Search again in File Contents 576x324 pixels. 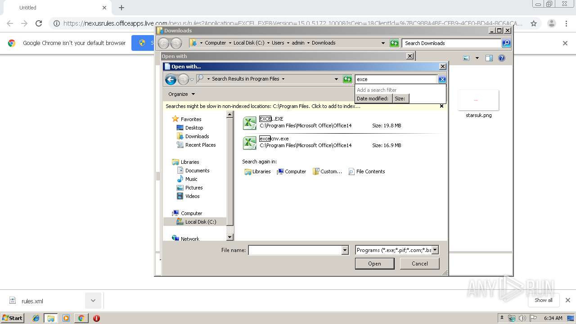pos(367,171)
